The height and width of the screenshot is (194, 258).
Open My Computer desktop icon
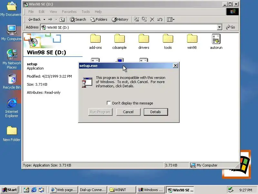click(11, 33)
